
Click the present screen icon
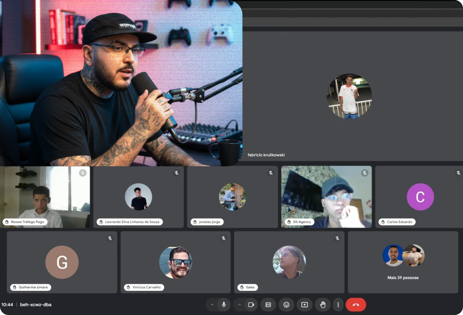(305, 305)
